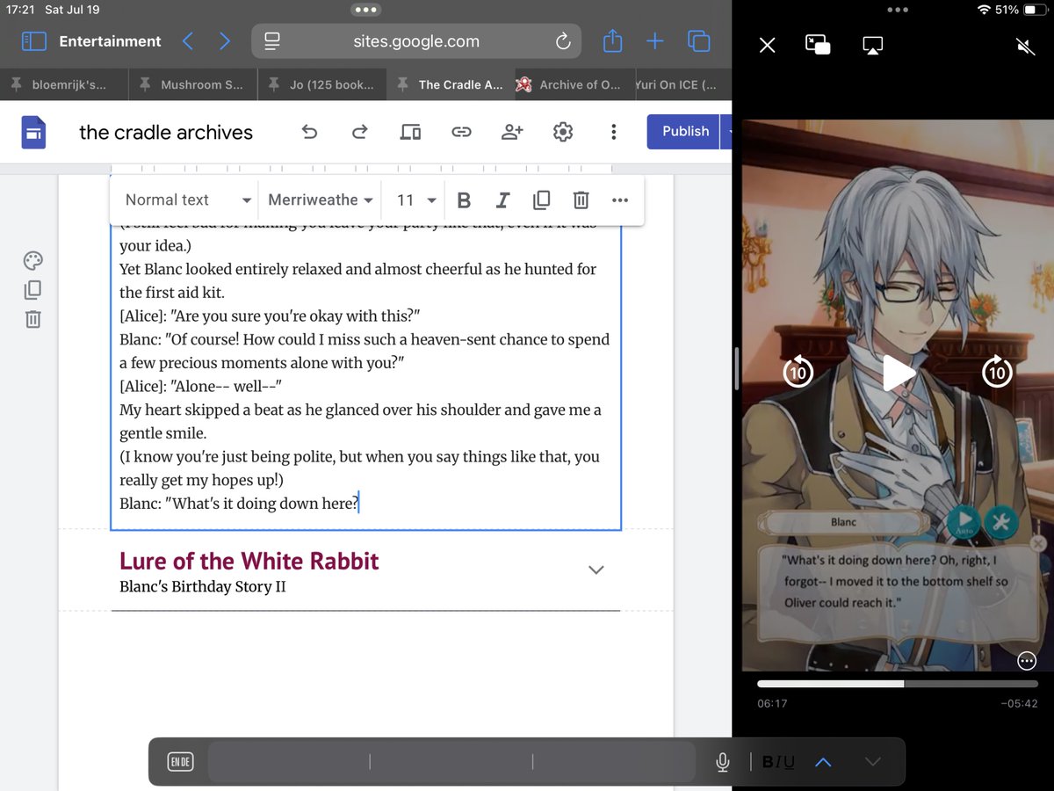Screen dimensions: 1054x791
Task: Place cursor after "What's it doing down here?"
Action: pyautogui.click(x=359, y=504)
